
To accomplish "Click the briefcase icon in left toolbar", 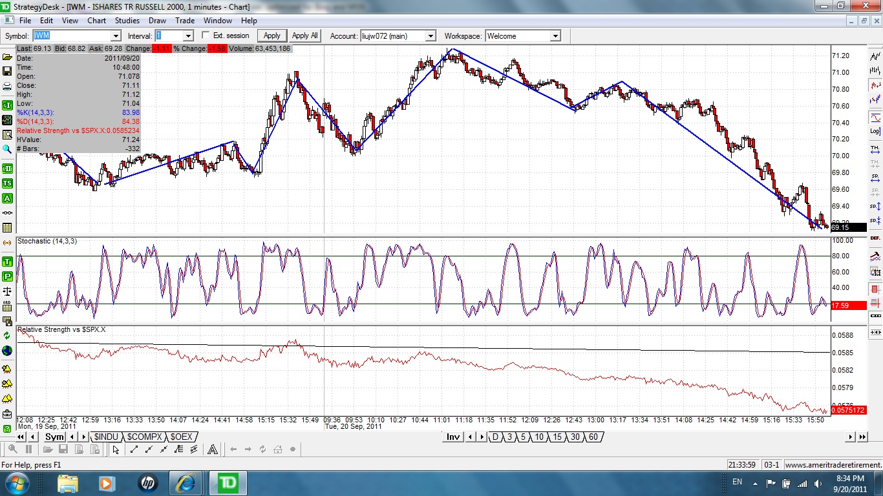I will tap(7, 413).
